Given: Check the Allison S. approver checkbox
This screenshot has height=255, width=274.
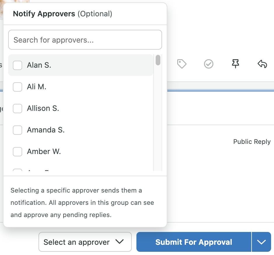Looking at the screenshot, I should [17, 109].
